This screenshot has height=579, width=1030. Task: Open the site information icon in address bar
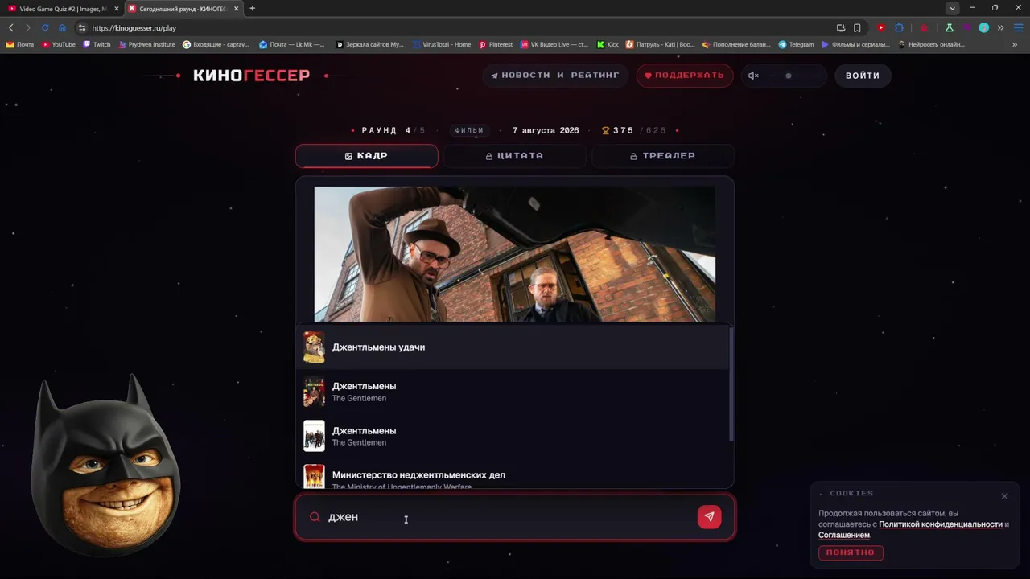click(x=81, y=28)
